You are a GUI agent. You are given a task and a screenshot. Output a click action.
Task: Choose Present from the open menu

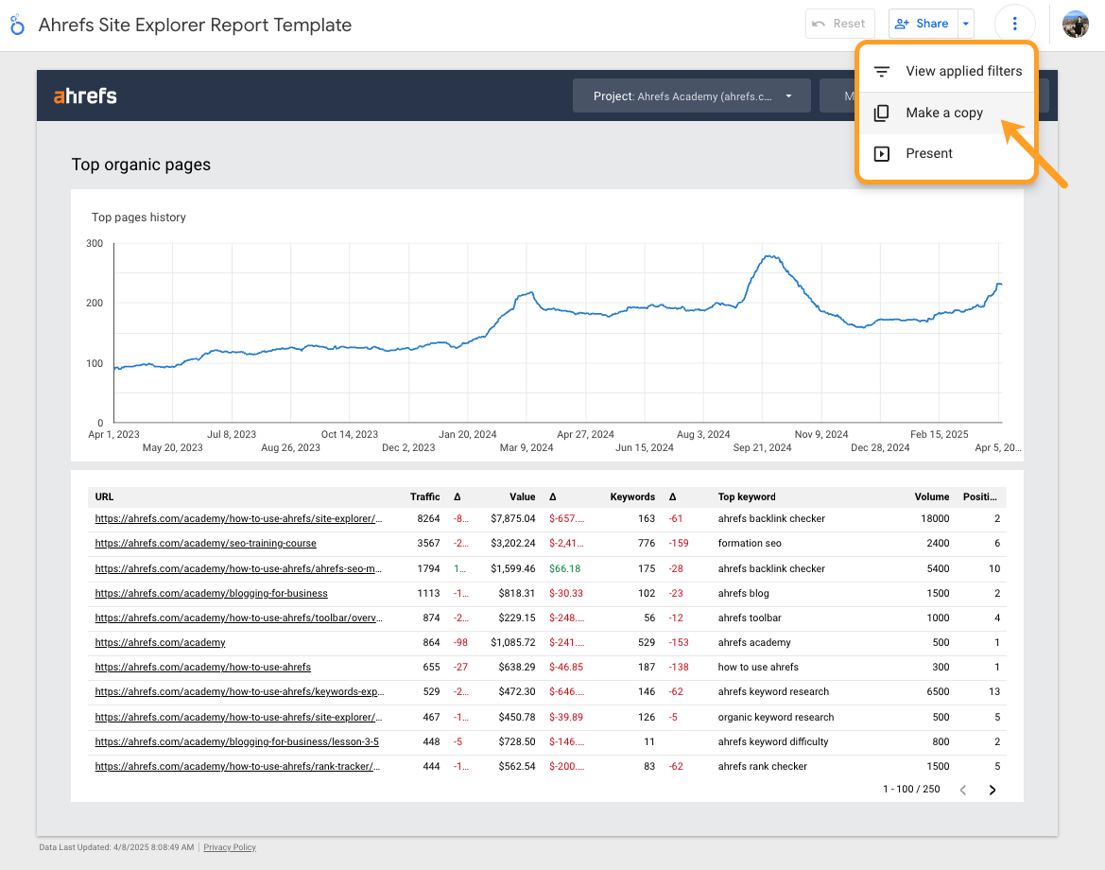point(929,152)
